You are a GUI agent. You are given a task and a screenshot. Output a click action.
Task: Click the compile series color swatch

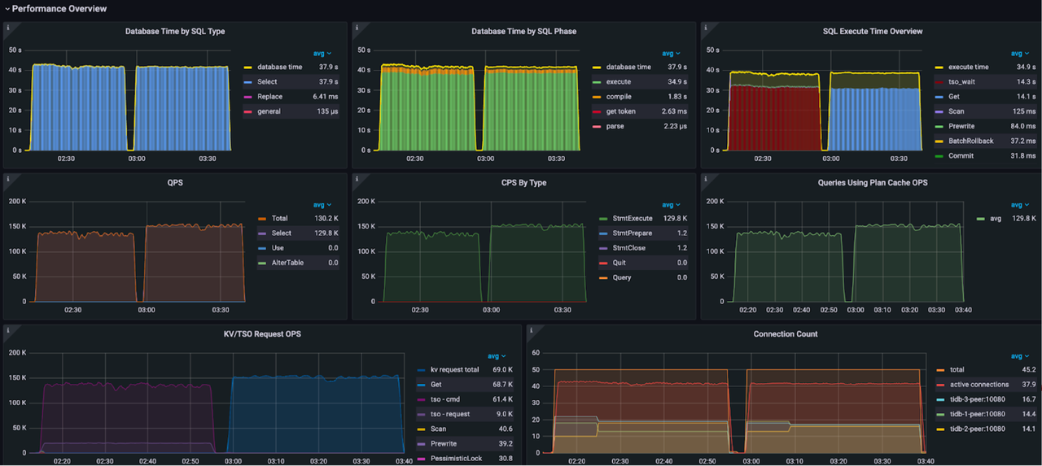pos(598,97)
